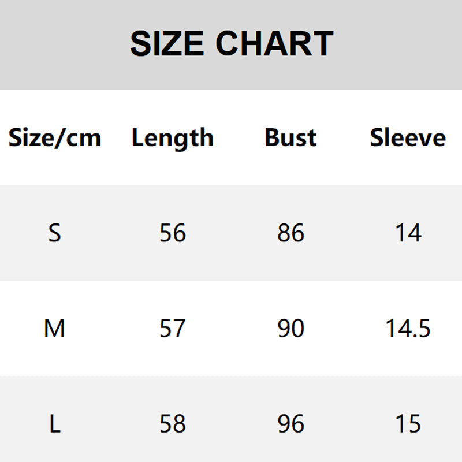Click the word SIZE in the title
The height and width of the screenshot is (462, 462).
(167, 44)
